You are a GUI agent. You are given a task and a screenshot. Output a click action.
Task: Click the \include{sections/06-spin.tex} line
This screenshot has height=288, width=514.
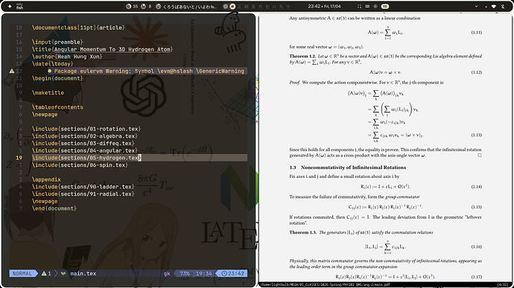[80, 164]
